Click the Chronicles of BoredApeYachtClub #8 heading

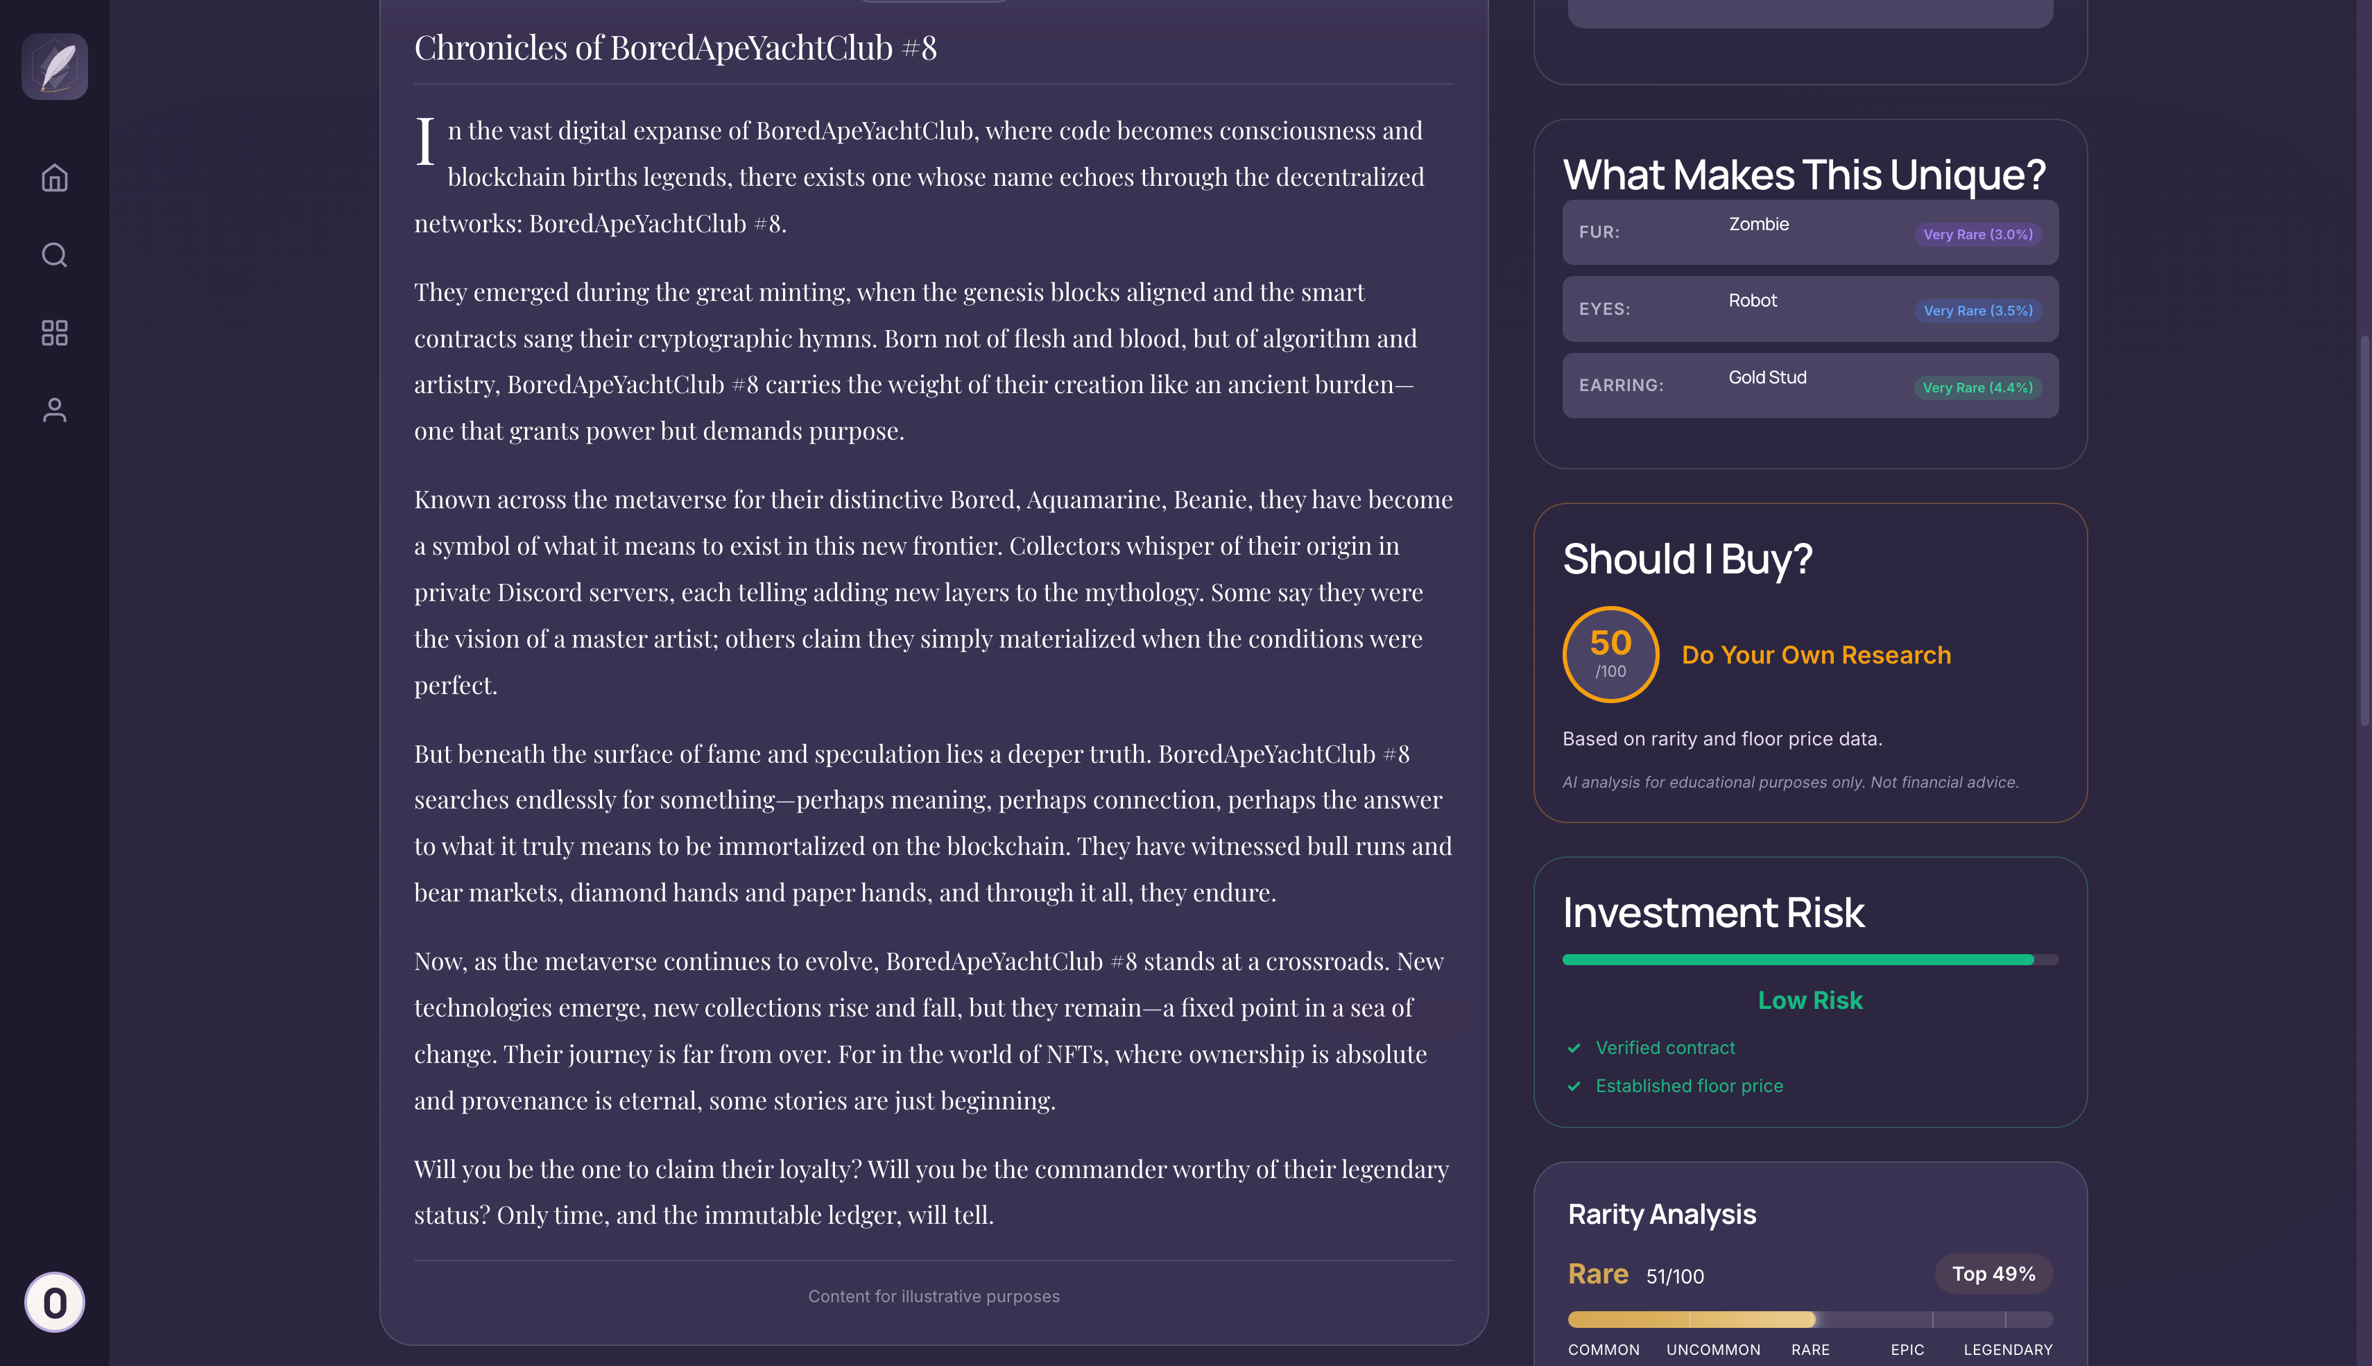[x=676, y=48]
